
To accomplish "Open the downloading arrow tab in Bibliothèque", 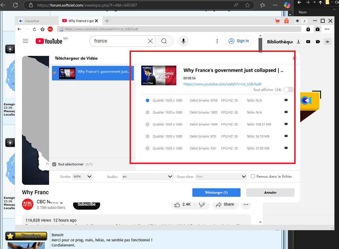I will coord(298,42).
